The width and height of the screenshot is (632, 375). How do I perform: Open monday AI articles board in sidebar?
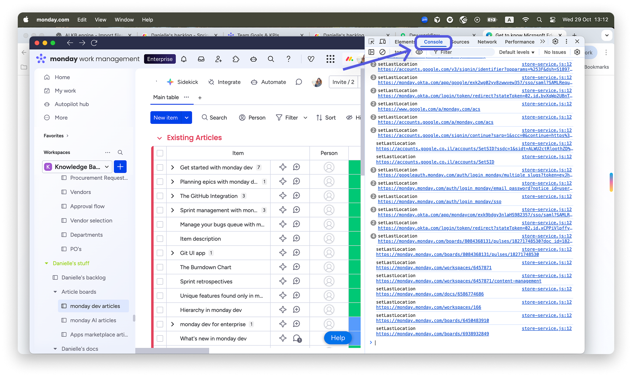(93, 320)
